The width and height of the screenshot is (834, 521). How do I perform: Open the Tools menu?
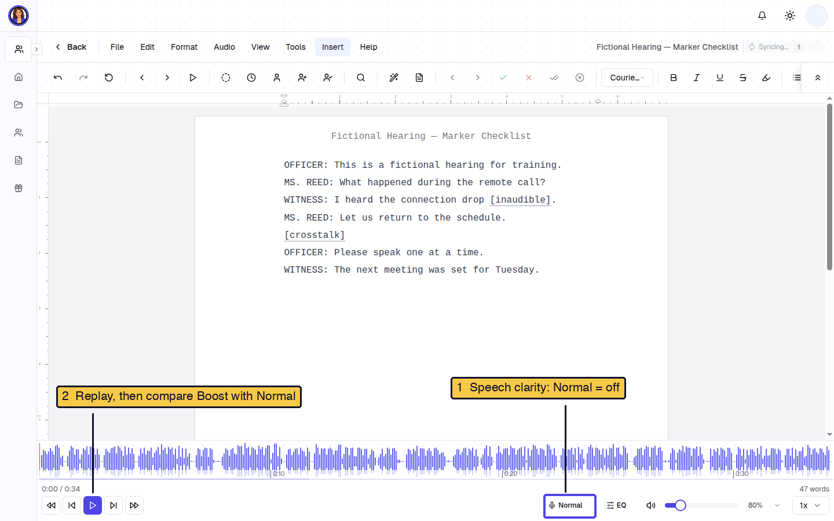295,47
